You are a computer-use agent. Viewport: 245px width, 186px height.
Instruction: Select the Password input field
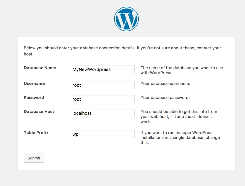(103, 99)
